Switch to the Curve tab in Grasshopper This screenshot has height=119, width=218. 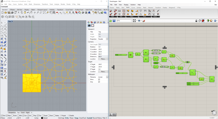(133, 8)
